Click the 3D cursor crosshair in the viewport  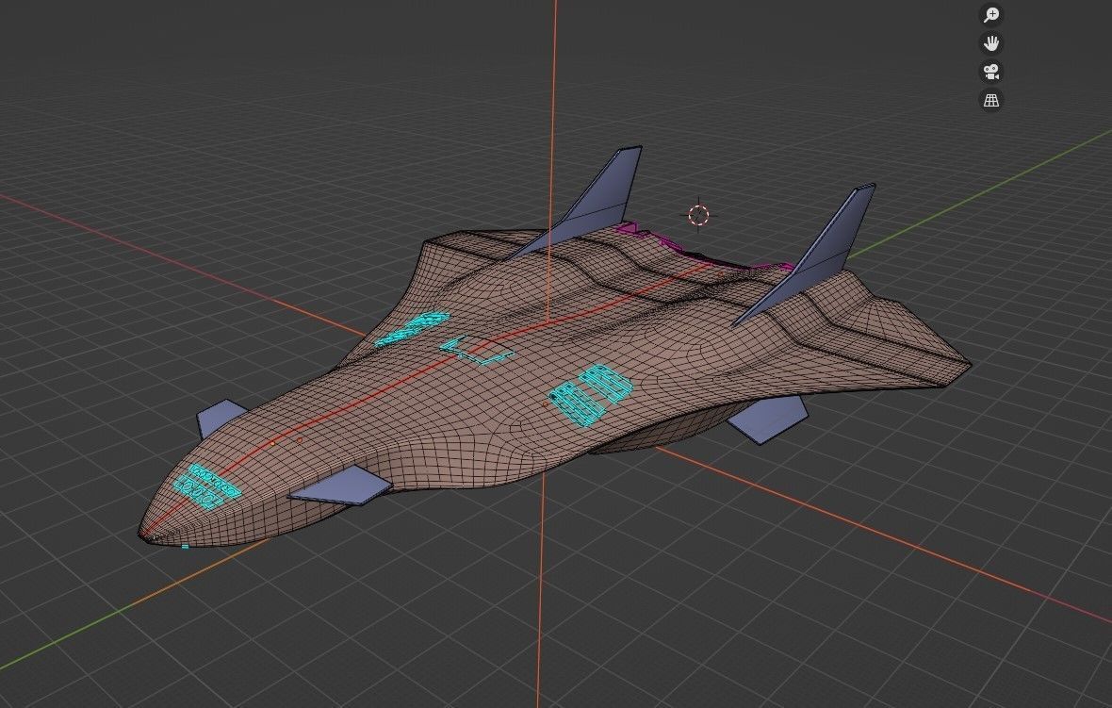[x=698, y=215]
